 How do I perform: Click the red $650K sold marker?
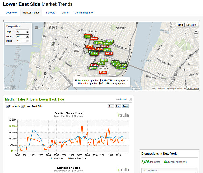[103, 72]
